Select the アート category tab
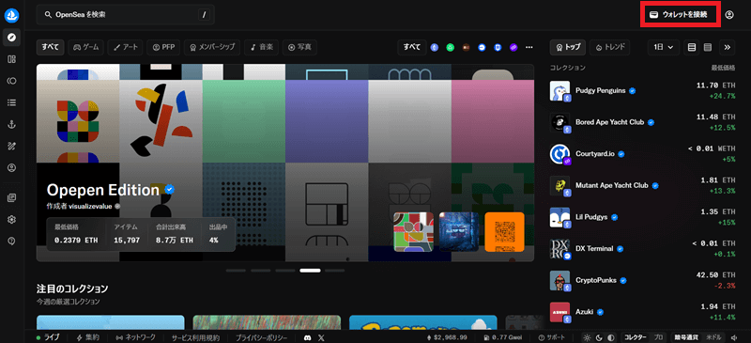Image resolution: width=751 pixels, height=343 pixels. click(126, 47)
